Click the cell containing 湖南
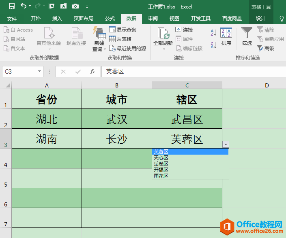The image size is (286, 238). pos(47,138)
